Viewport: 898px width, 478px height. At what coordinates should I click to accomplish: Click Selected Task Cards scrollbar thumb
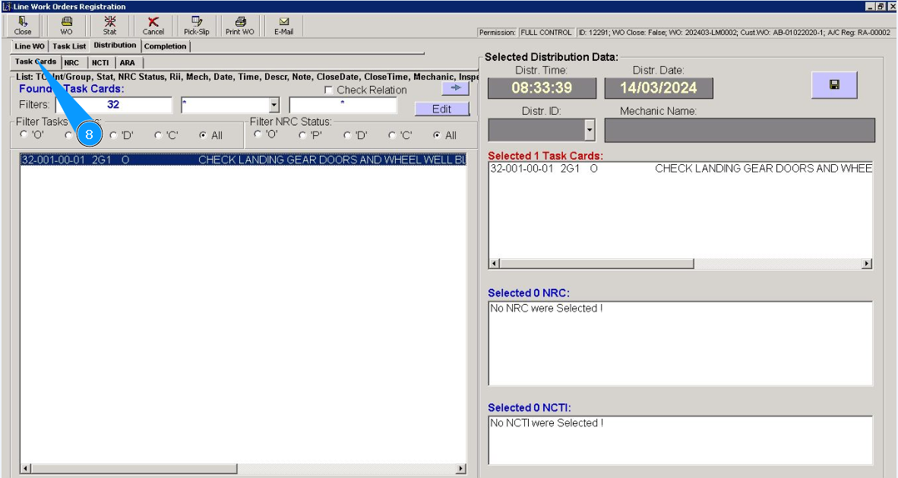click(596, 264)
